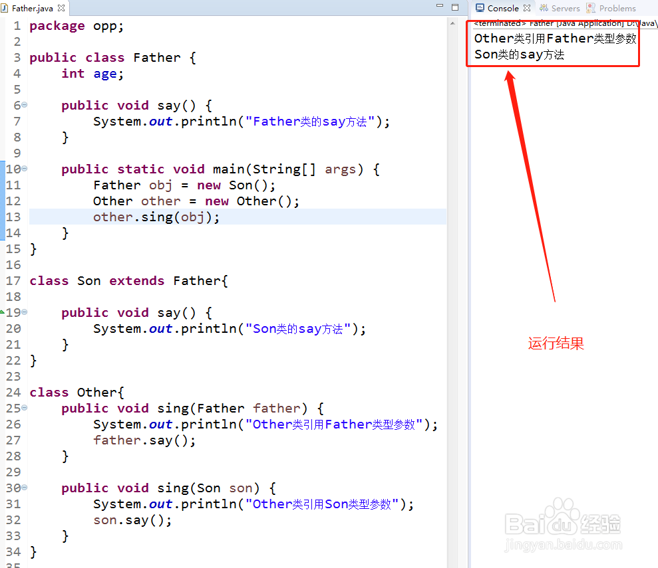
Task: Click line number 25 in the gutter
Action: (x=13, y=408)
